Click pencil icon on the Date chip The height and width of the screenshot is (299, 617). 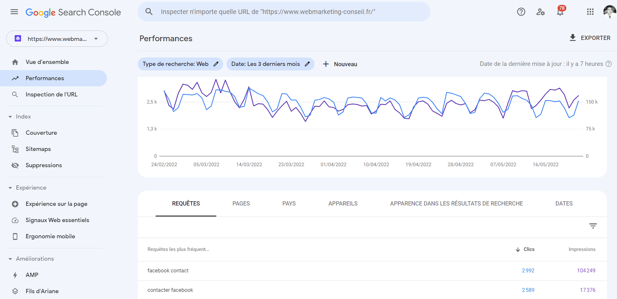click(307, 64)
